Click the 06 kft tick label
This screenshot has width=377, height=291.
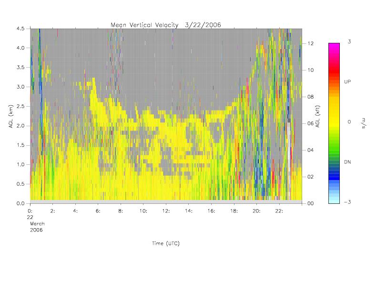click(311, 123)
